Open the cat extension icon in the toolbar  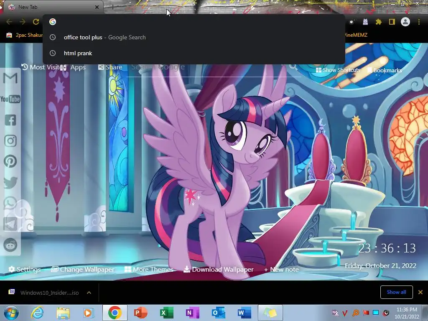(x=365, y=22)
